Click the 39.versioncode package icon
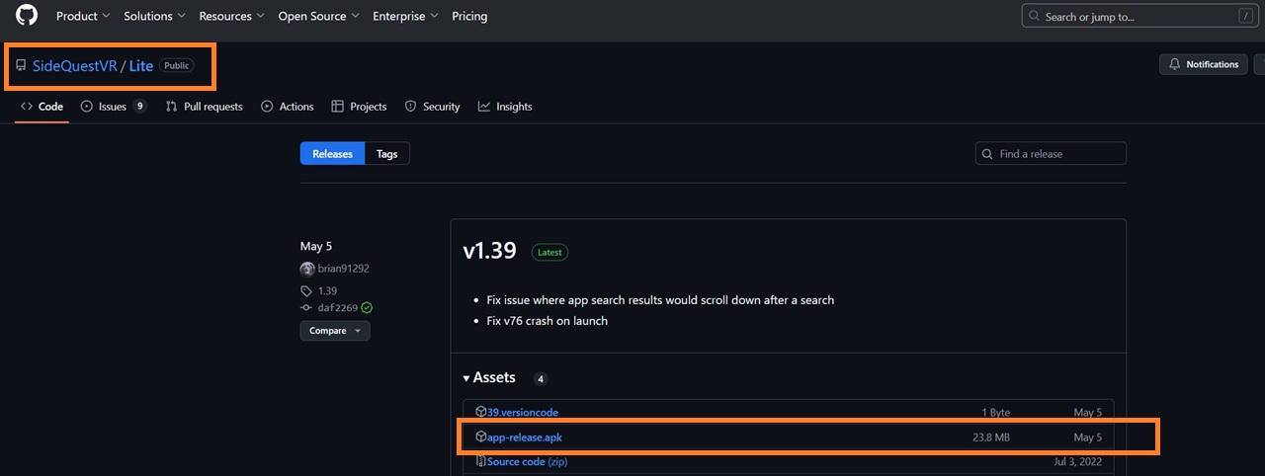 (x=480, y=412)
